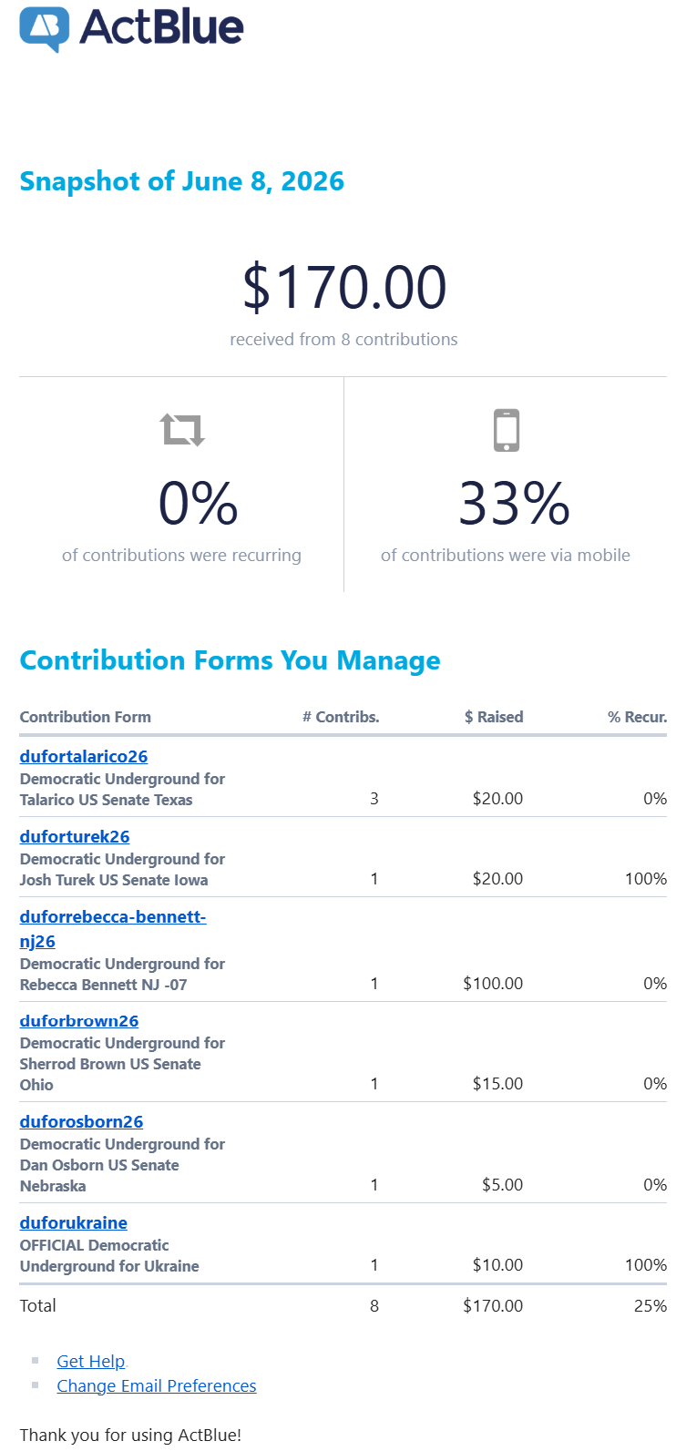Open the duforbrown26 form link
The width and height of the screenshot is (676, 1451).
[79, 1021]
